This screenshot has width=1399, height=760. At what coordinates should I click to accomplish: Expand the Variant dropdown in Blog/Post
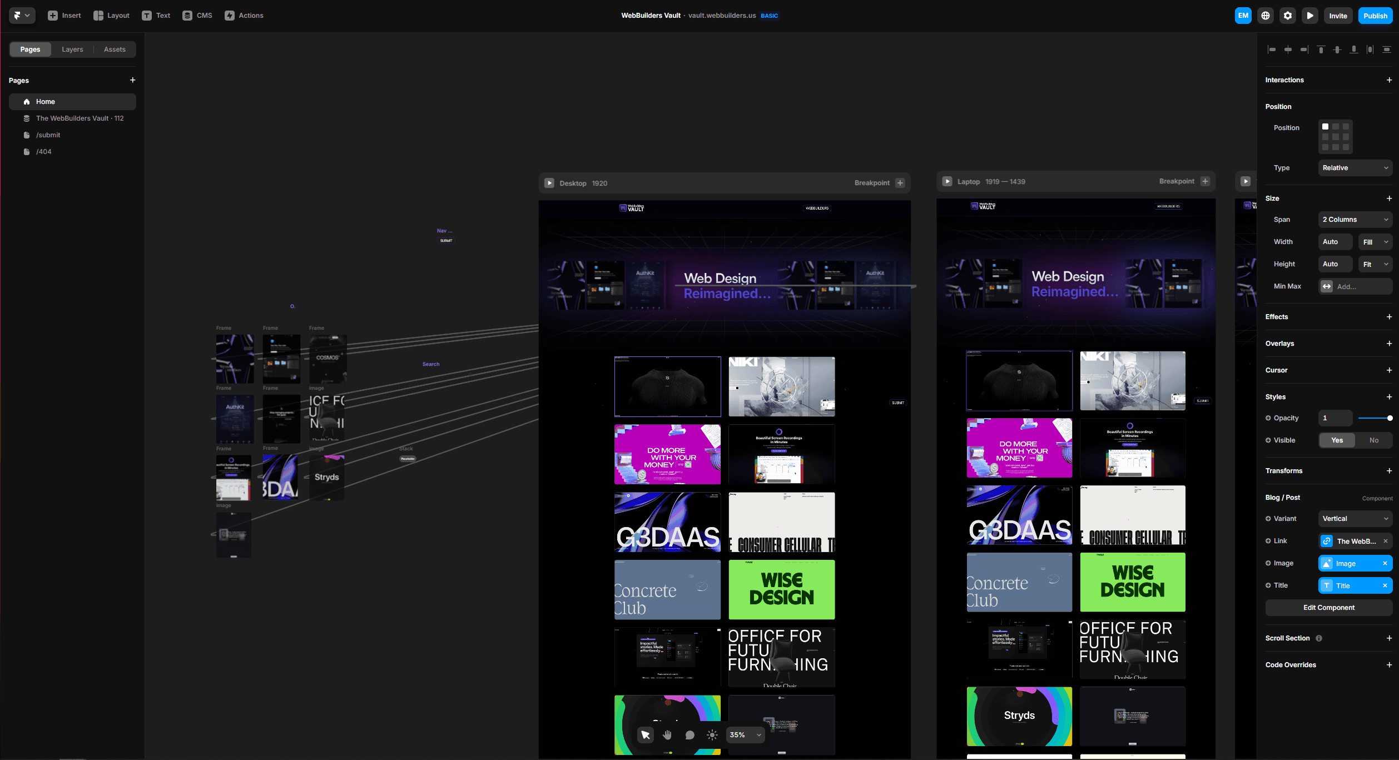click(x=1356, y=519)
